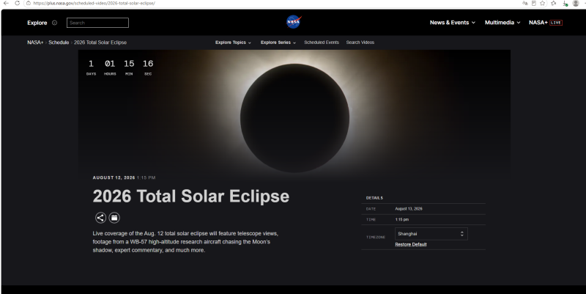Open the browser downloads icon
The height and width of the screenshot is (294, 586).
565,4
